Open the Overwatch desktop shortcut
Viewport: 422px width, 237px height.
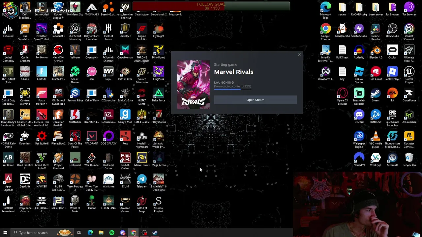click(92, 52)
